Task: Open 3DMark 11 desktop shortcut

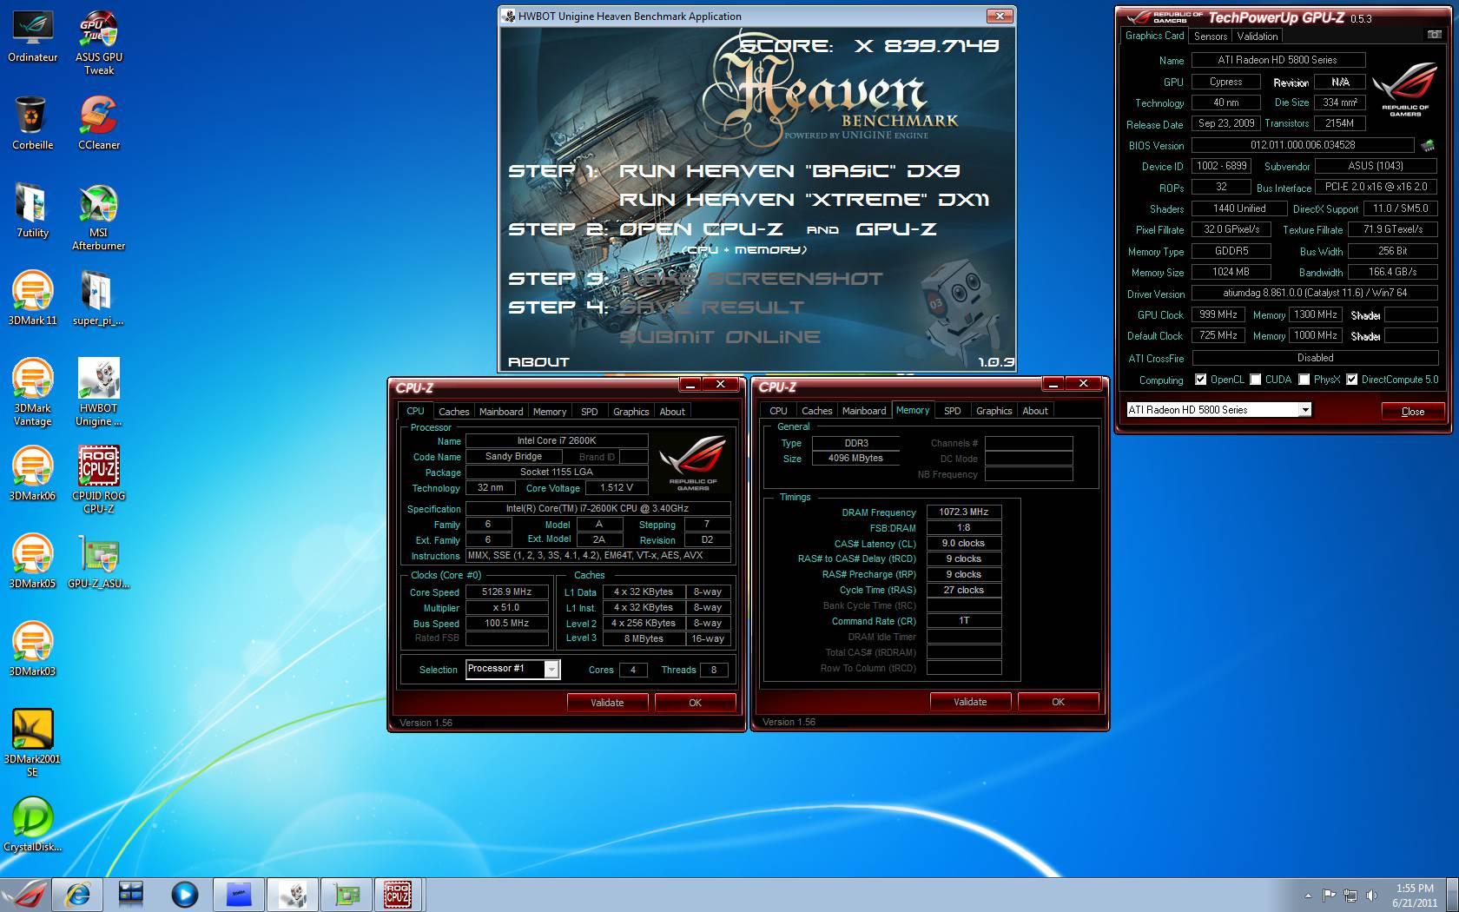Action: pyautogui.click(x=33, y=299)
